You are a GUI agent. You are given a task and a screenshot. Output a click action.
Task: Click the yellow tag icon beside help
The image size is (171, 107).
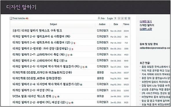119,18
